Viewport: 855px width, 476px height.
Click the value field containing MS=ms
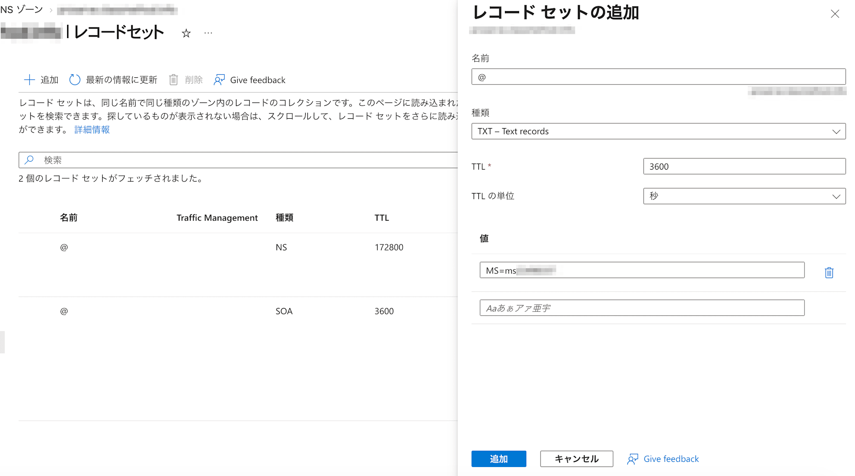coord(642,270)
